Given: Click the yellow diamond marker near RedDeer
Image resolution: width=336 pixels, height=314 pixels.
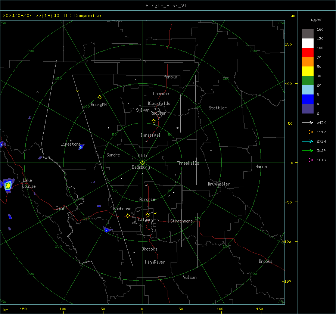Looking at the screenshot, I should pos(154,121).
